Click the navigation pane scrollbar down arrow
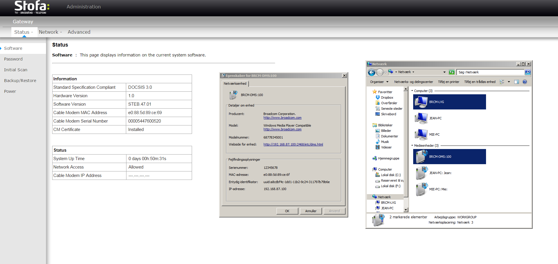 tap(406, 210)
